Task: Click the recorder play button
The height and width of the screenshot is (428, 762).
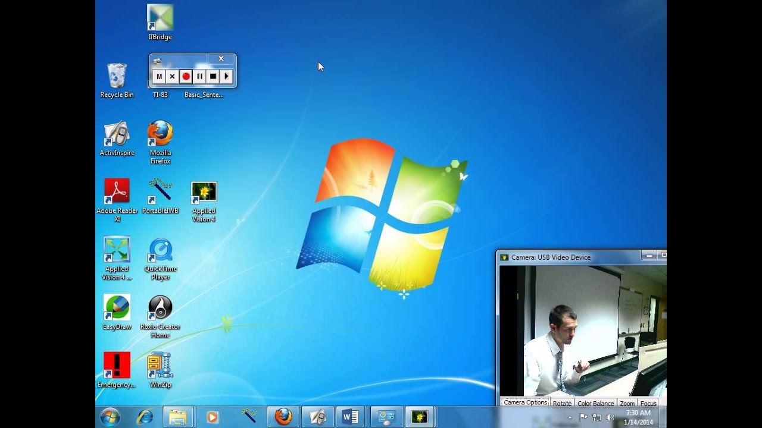Action: point(226,76)
